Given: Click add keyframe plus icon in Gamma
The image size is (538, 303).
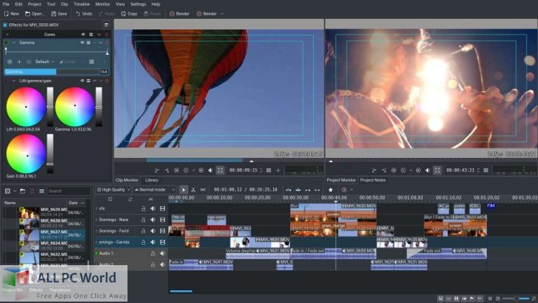Looking at the screenshot, I should [x=19, y=62].
